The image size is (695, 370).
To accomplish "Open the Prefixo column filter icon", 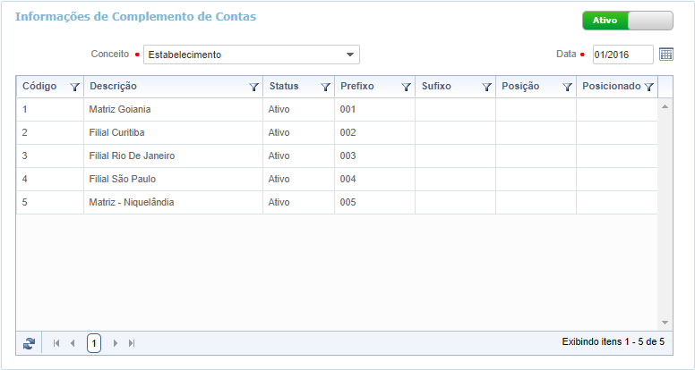I will pos(407,88).
